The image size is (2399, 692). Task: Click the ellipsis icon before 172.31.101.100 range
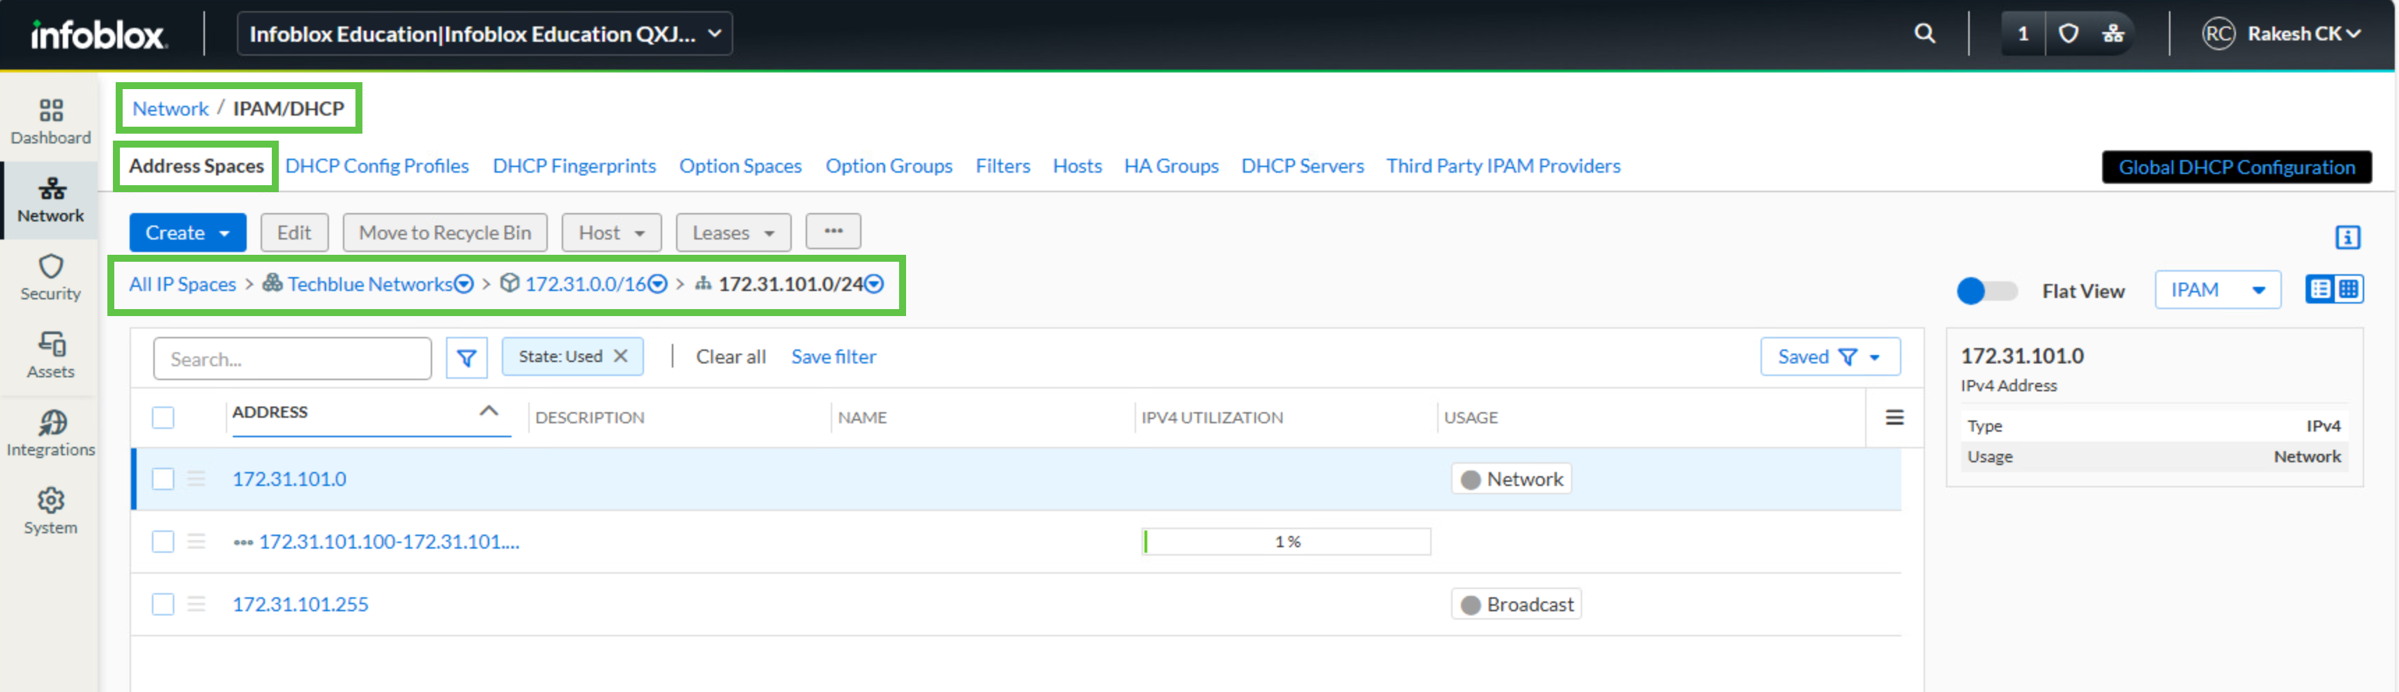[243, 542]
